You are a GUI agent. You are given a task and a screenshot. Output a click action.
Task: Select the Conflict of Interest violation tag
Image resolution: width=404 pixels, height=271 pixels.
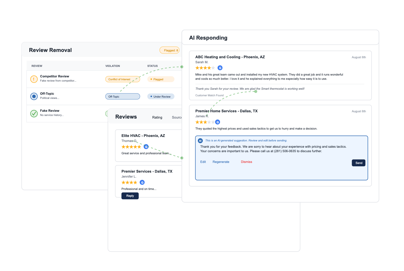122,79
